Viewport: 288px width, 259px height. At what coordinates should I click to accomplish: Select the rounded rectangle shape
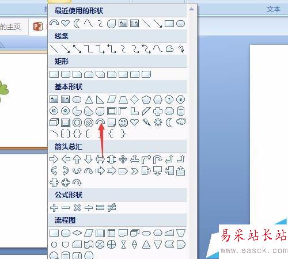pyautogui.click(x=66, y=74)
